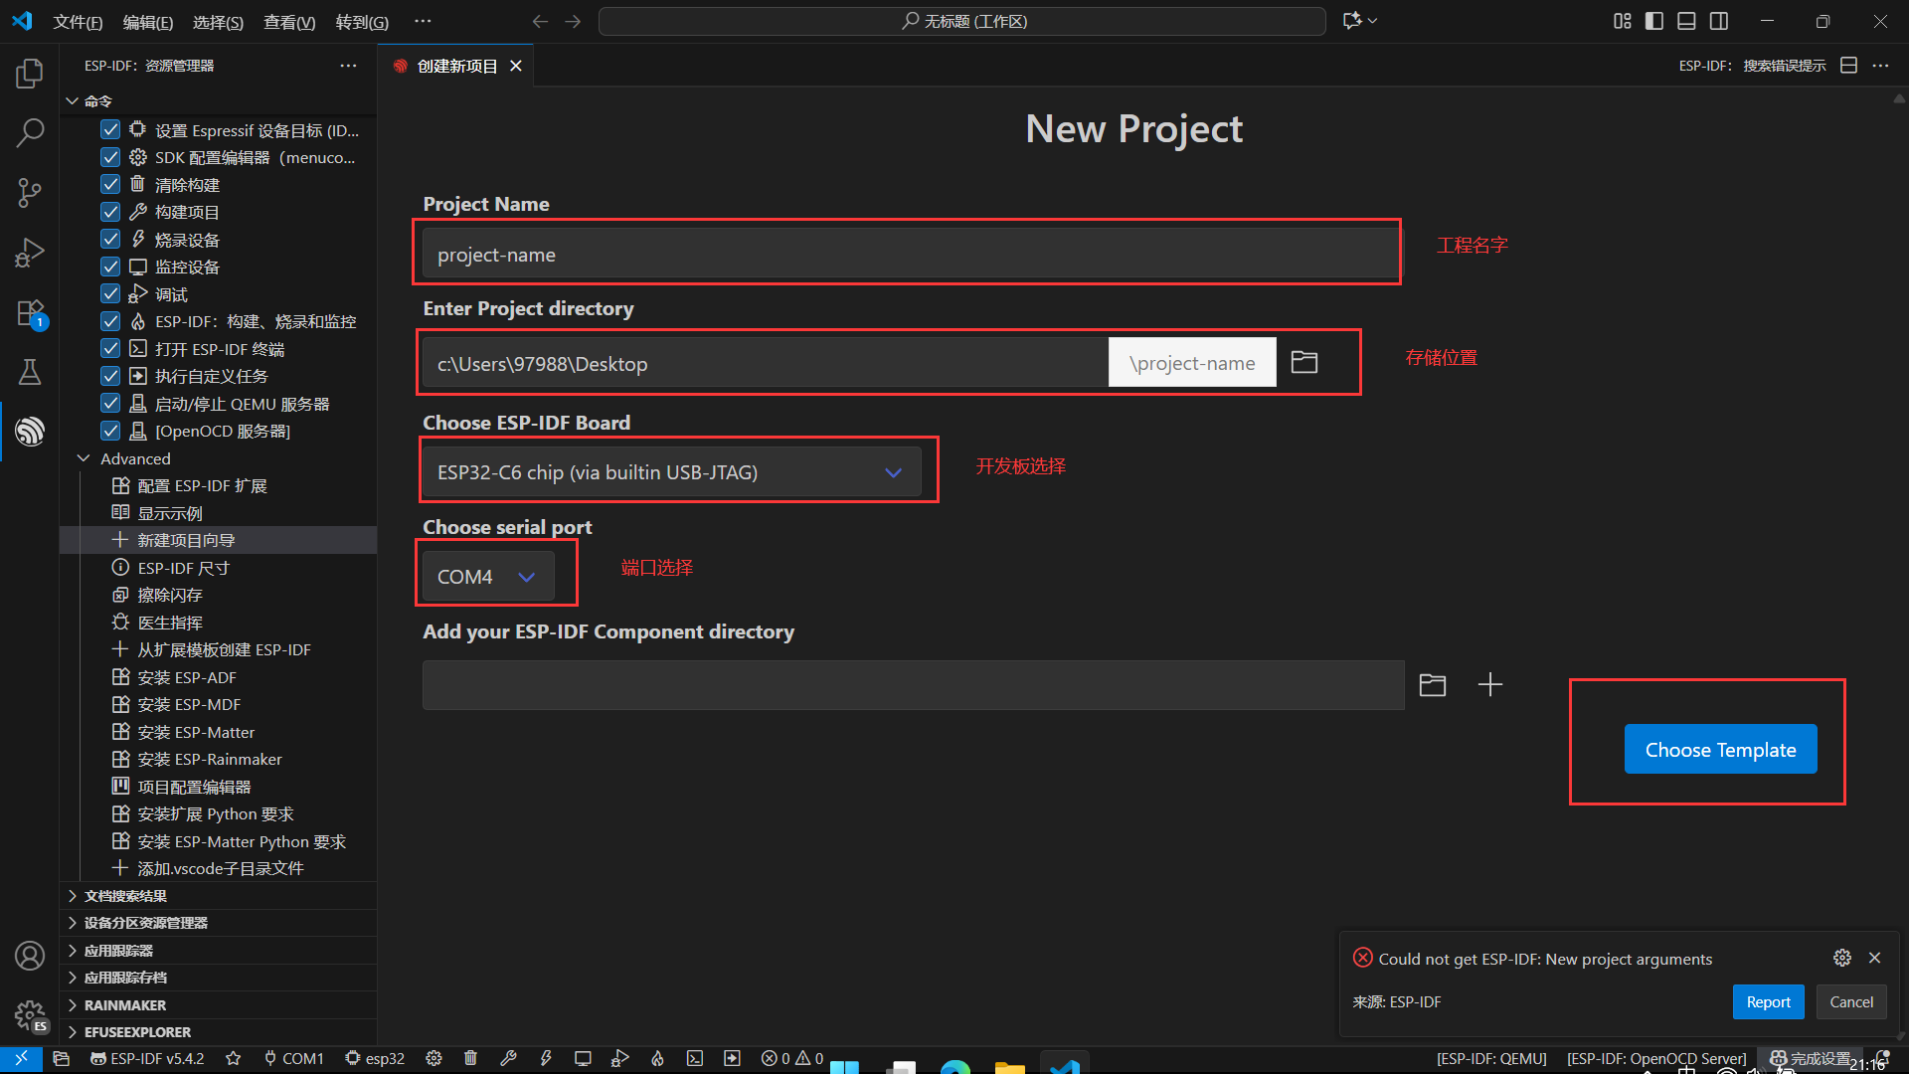Open the ESP-IDF Board dropdown
The width and height of the screenshot is (1909, 1074).
click(672, 472)
